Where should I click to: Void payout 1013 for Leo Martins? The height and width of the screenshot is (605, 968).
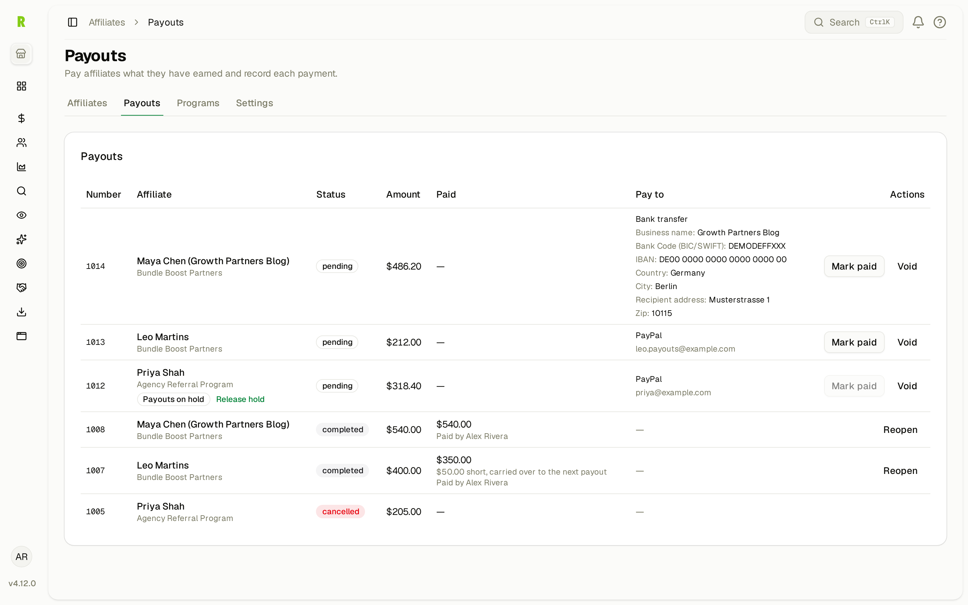(x=907, y=342)
